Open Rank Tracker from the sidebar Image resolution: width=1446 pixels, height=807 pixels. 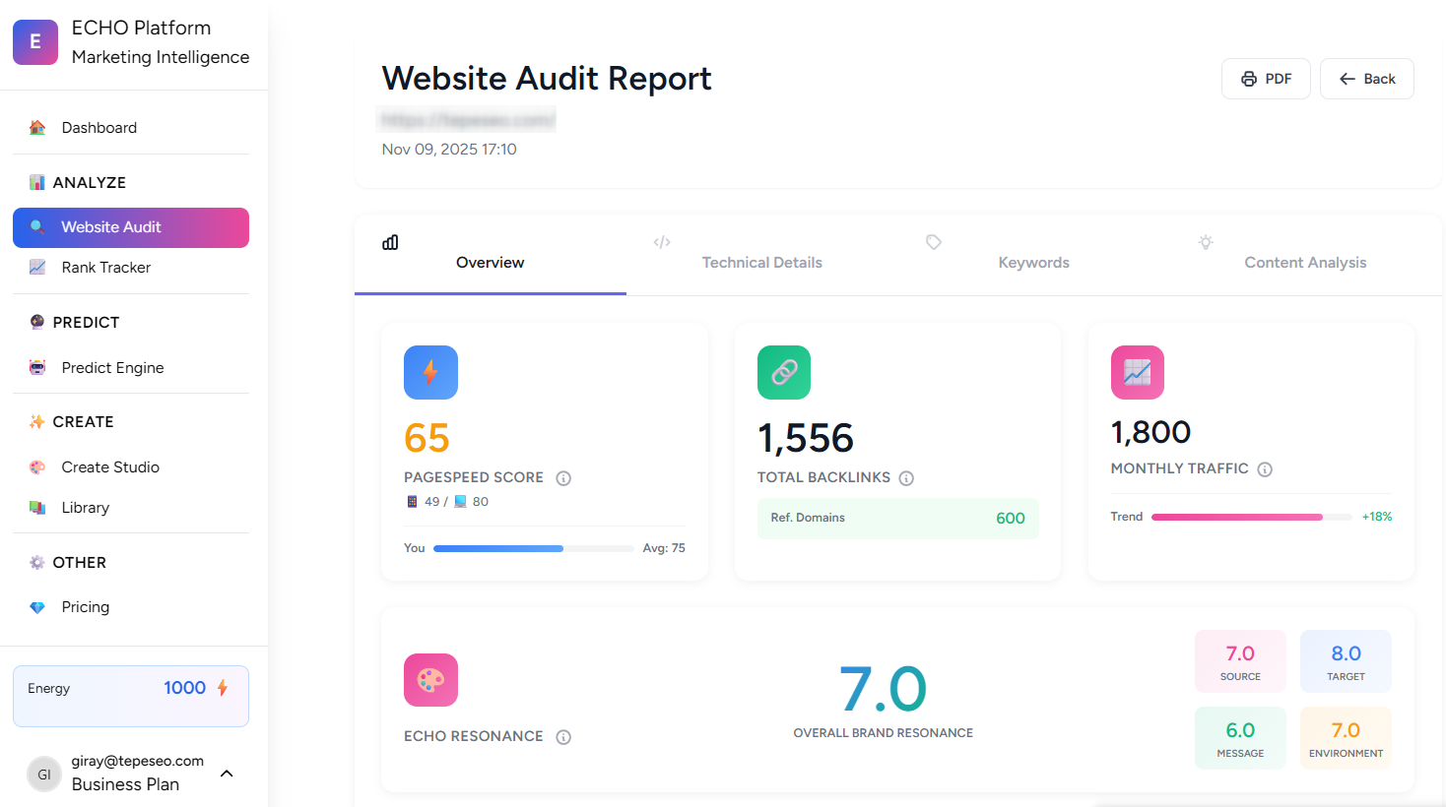click(107, 267)
